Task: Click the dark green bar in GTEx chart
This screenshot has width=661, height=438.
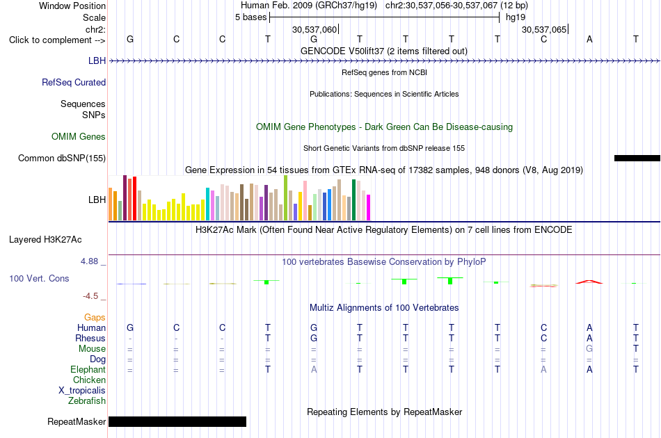Action: click(x=353, y=200)
